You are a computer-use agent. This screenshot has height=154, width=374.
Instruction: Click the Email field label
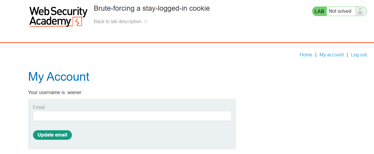pos(39,107)
